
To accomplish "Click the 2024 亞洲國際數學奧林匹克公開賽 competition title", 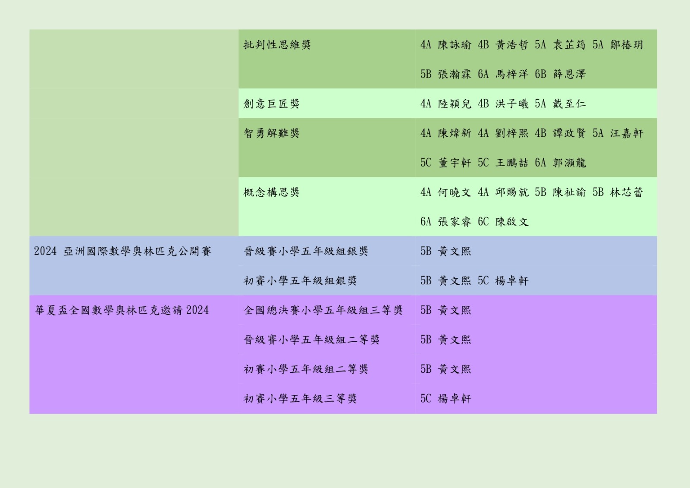I will coord(122,252).
